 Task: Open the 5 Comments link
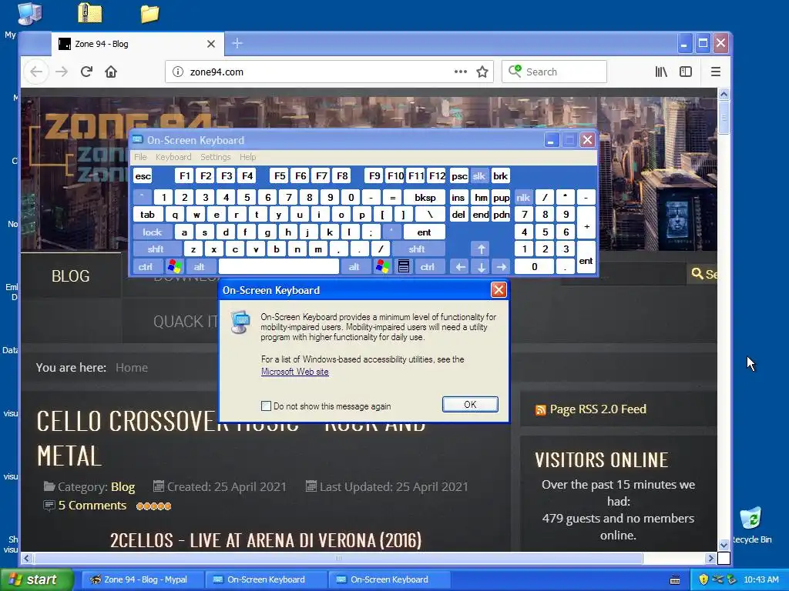92,506
